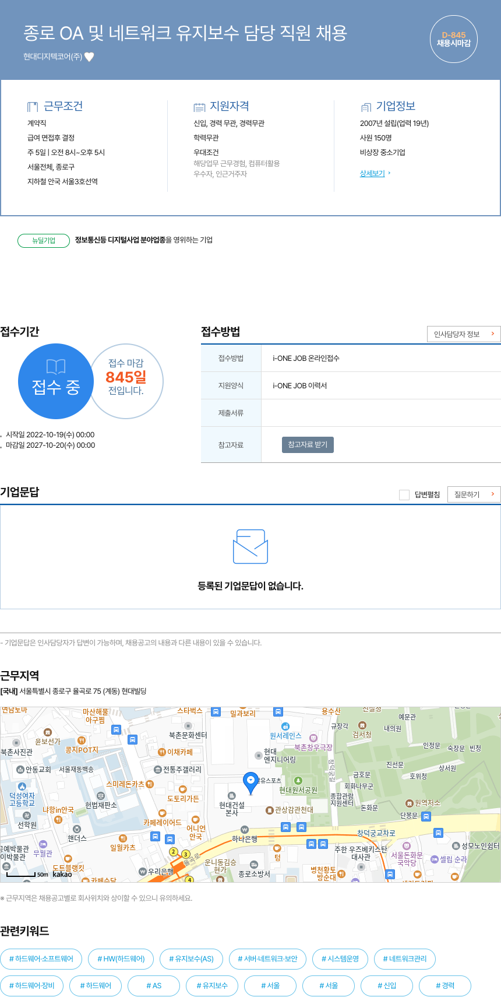Select the #유지보수(AS) keyword tag
This screenshot has width=501, height=997.
191,959
